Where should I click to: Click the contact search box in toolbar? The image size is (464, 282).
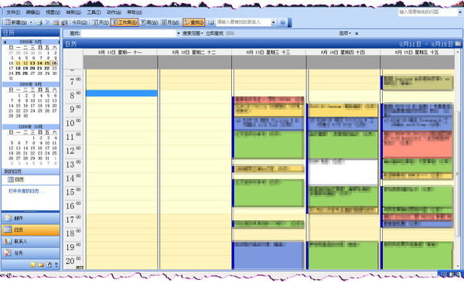coord(244,22)
